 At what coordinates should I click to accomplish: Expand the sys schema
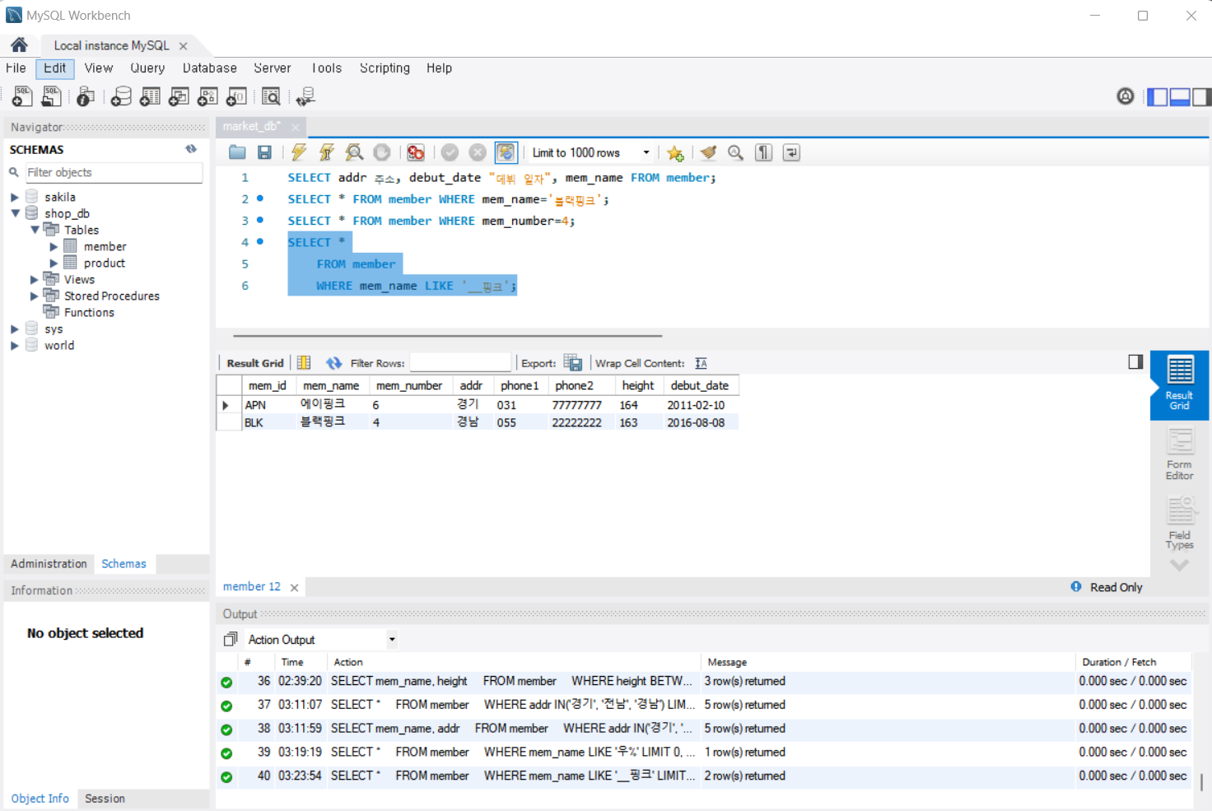click(14, 329)
